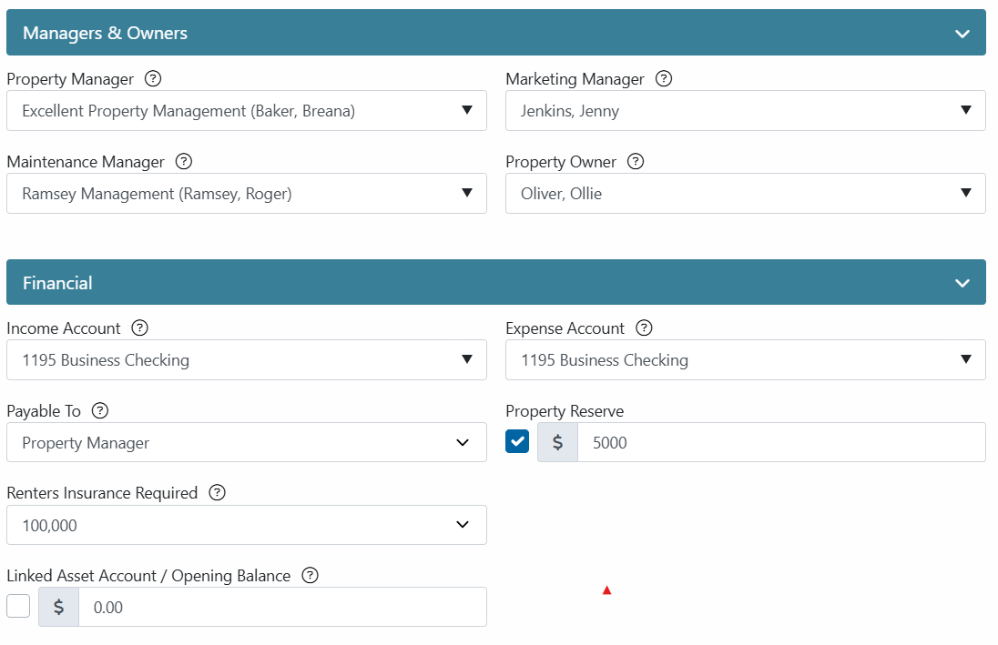Open help icon next to Maintenance Manager
This screenshot has height=645, width=998.
point(184,162)
